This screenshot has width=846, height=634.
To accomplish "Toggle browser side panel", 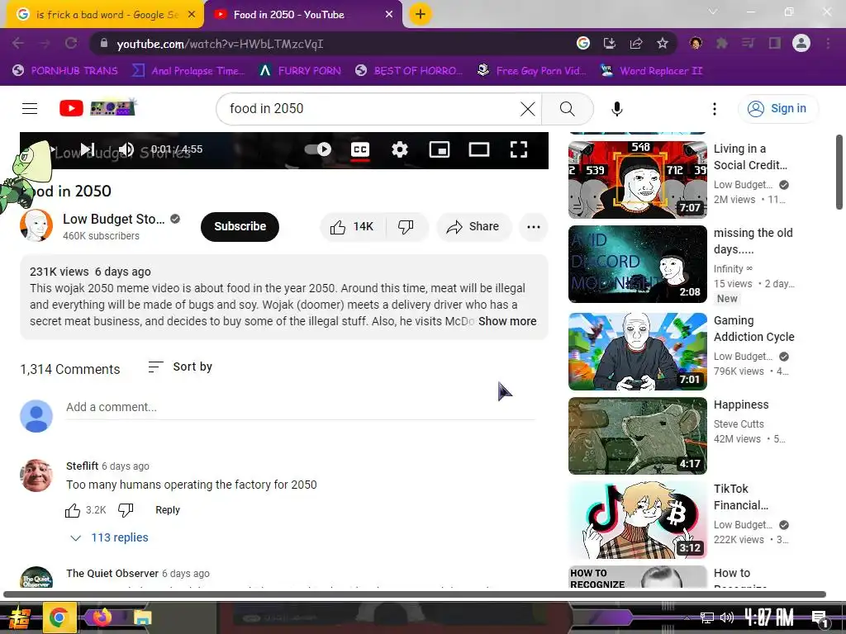I will point(775,43).
